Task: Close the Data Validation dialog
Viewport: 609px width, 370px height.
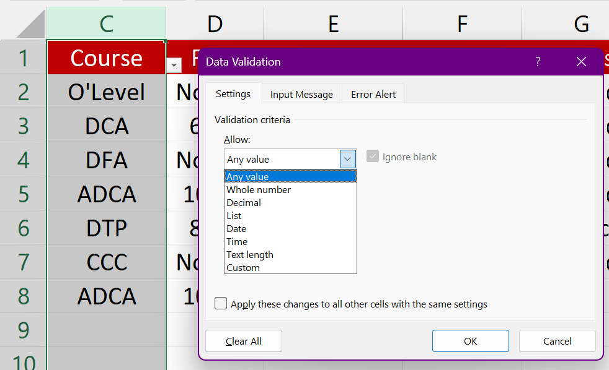Action: click(581, 61)
